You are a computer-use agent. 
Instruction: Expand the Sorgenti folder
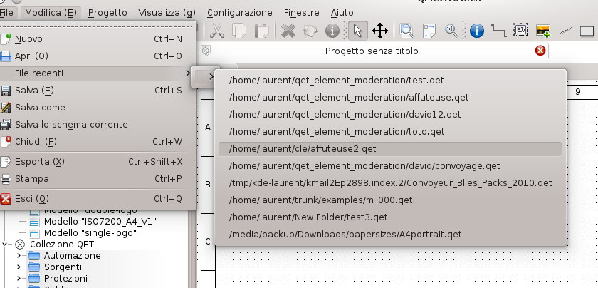[19, 267]
